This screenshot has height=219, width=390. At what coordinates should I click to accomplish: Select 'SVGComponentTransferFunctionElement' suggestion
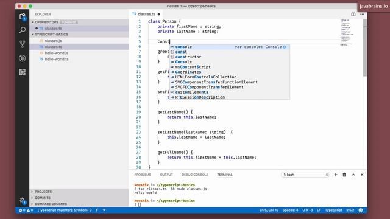(x=230, y=82)
